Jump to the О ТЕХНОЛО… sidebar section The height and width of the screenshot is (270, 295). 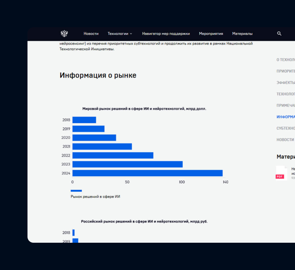pyautogui.click(x=286, y=60)
